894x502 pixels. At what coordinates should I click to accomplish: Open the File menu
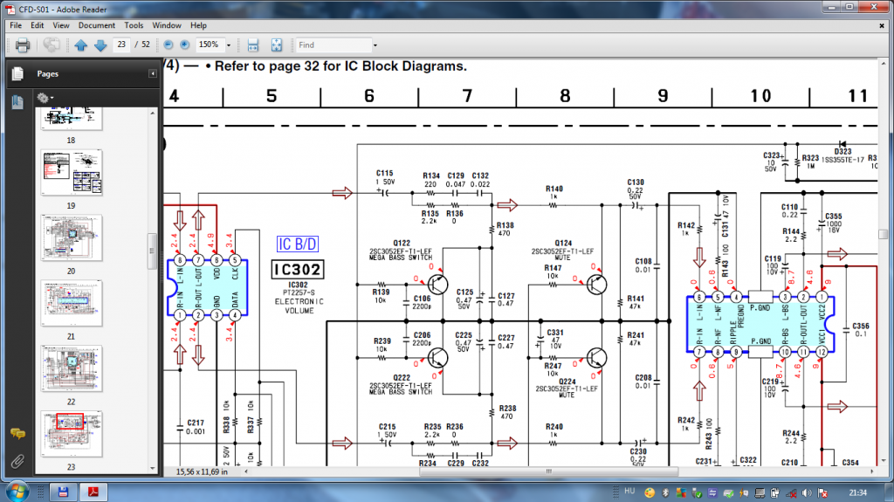coord(16,25)
